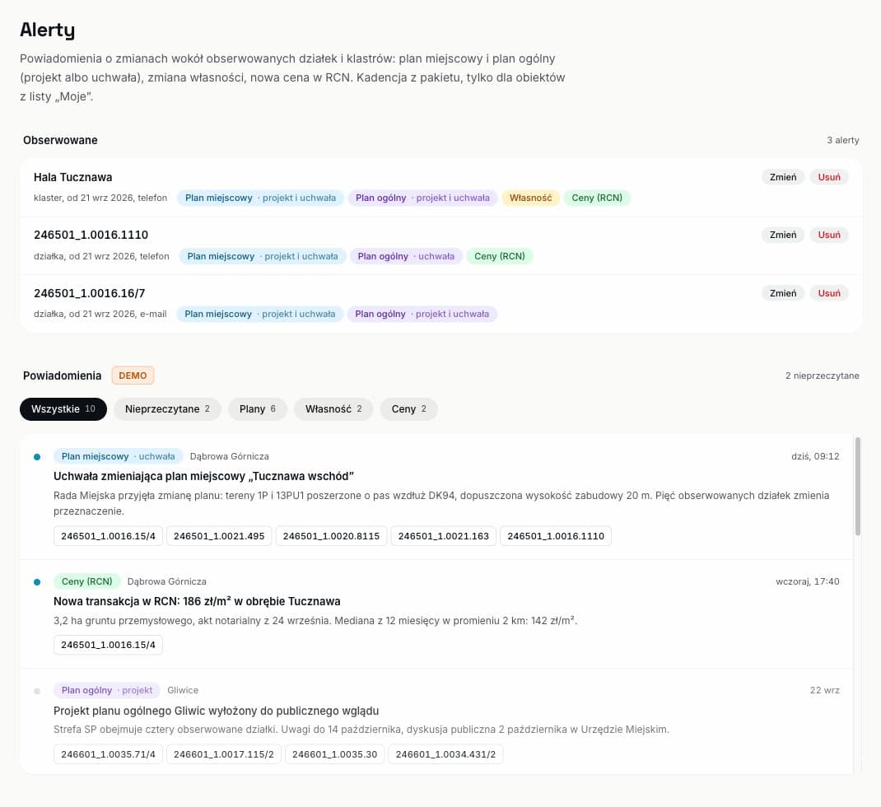Click the Własność tag on Hala Tucznawa
The width and height of the screenshot is (881, 807).
coord(530,198)
